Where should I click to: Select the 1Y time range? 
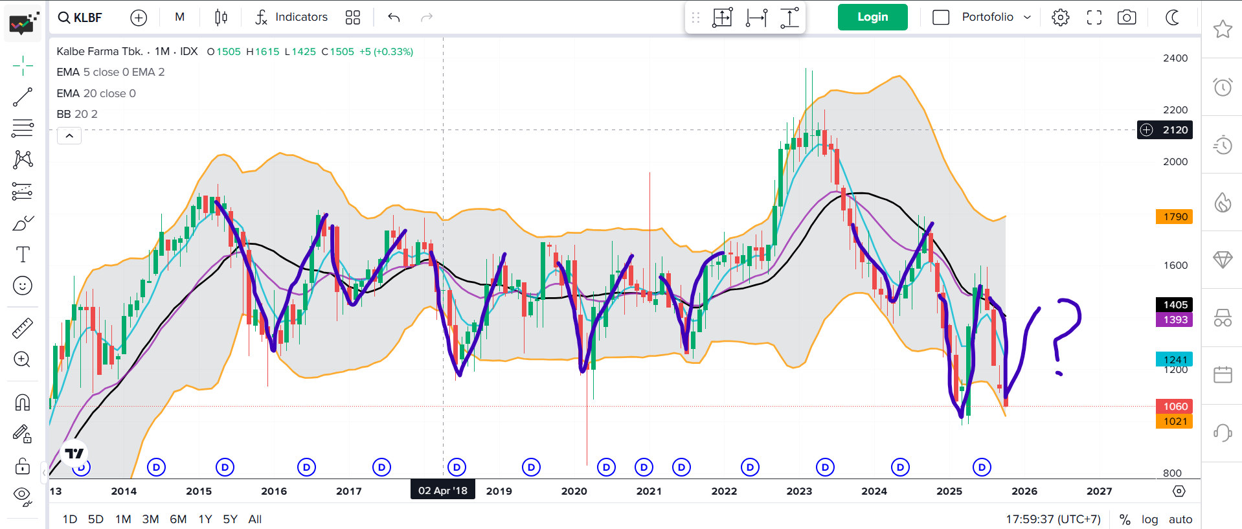point(205,519)
